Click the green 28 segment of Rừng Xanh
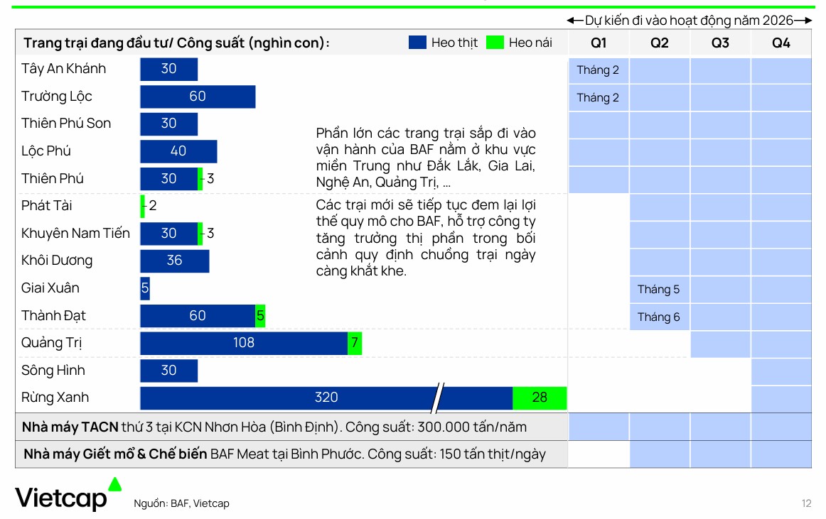 [540, 398]
